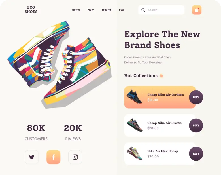Open the Seal menu item
Screen dimensions: 221x175
pos(122,10)
